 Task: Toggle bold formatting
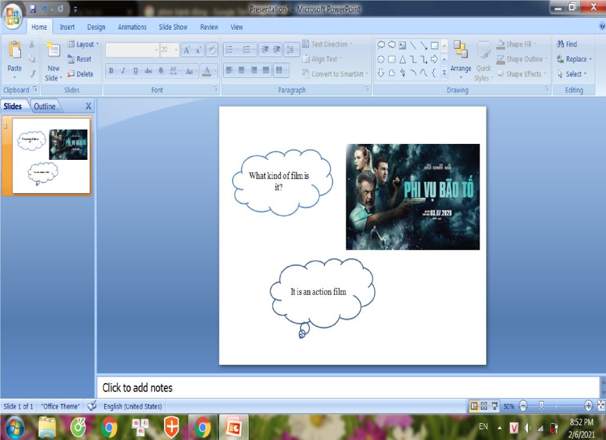pyautogui.click(x=111, y=70)
